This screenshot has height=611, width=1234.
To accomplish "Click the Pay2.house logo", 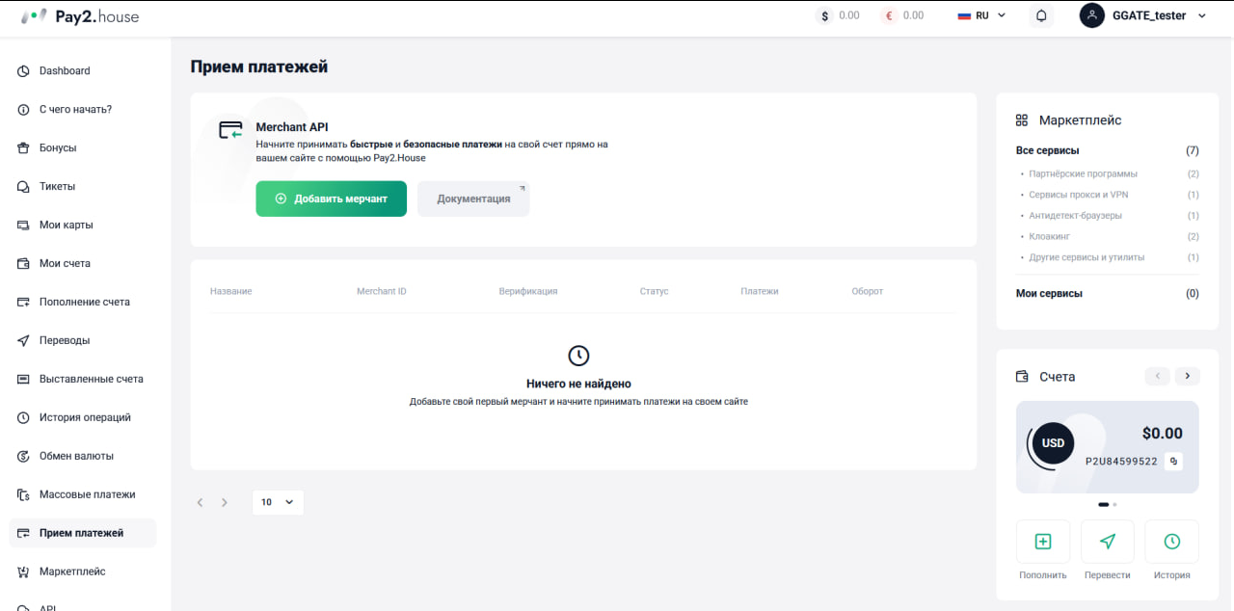I will point(80,16).
